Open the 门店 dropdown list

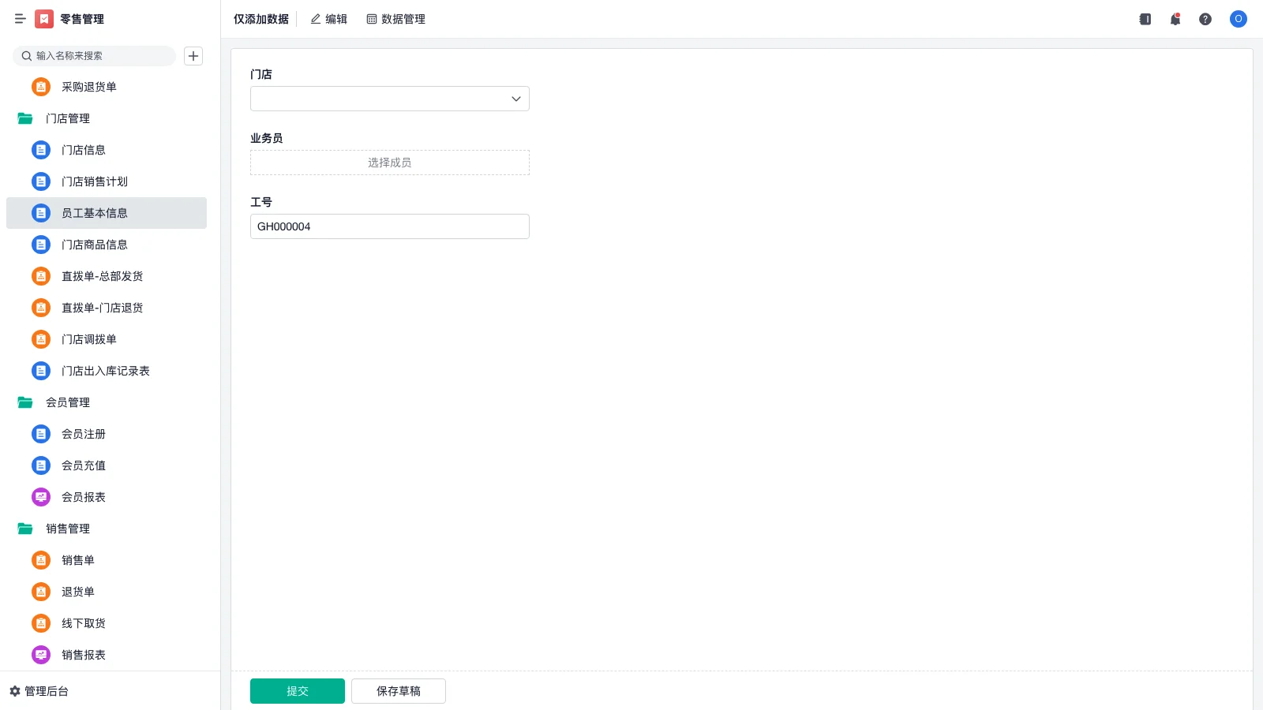point(389,99)
